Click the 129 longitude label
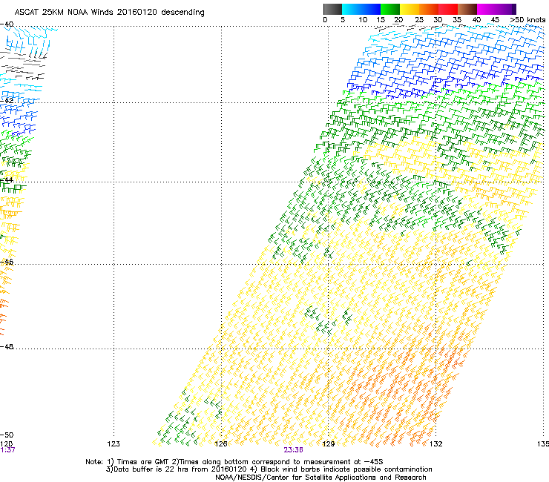The height and width of the screenshot is (482, 549). click(328, 444)
